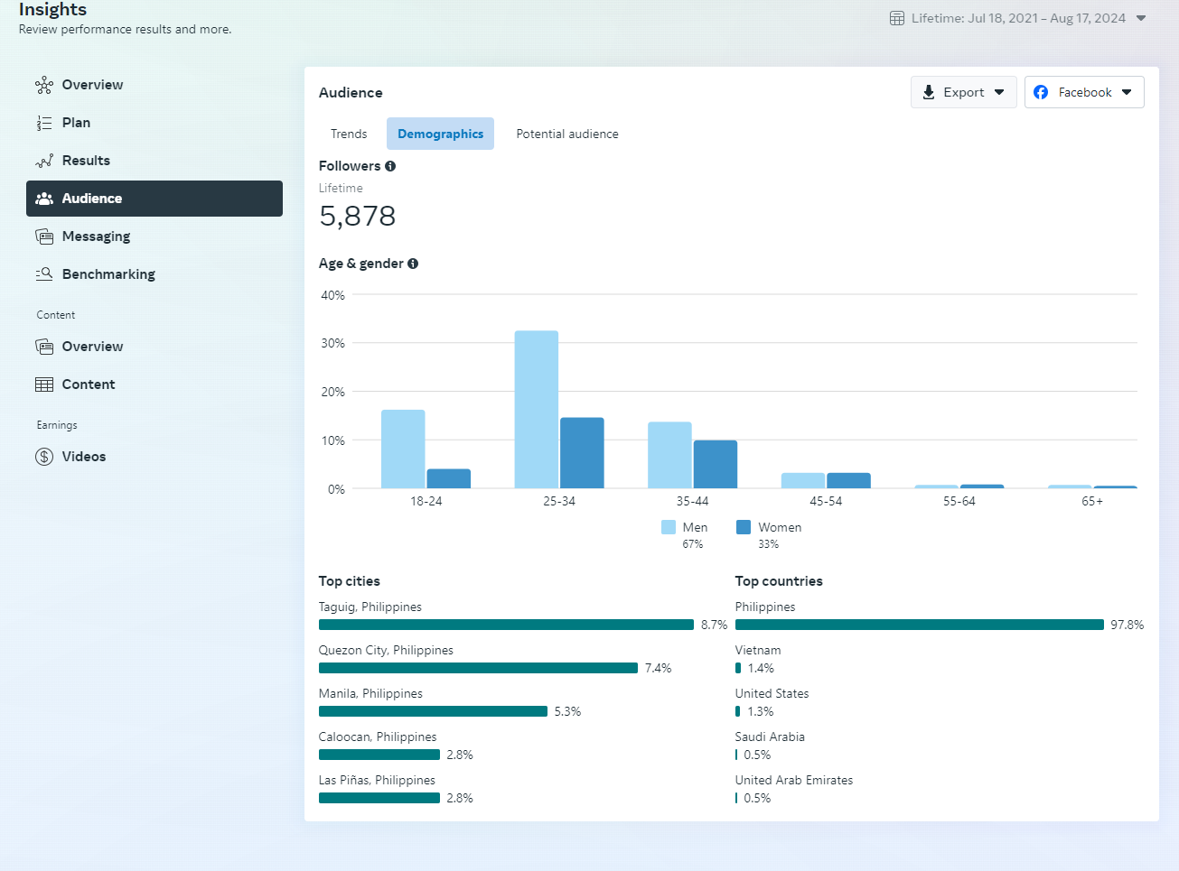Click the Women bar for 35-44

pyautogui.click(x=716, y=465)
